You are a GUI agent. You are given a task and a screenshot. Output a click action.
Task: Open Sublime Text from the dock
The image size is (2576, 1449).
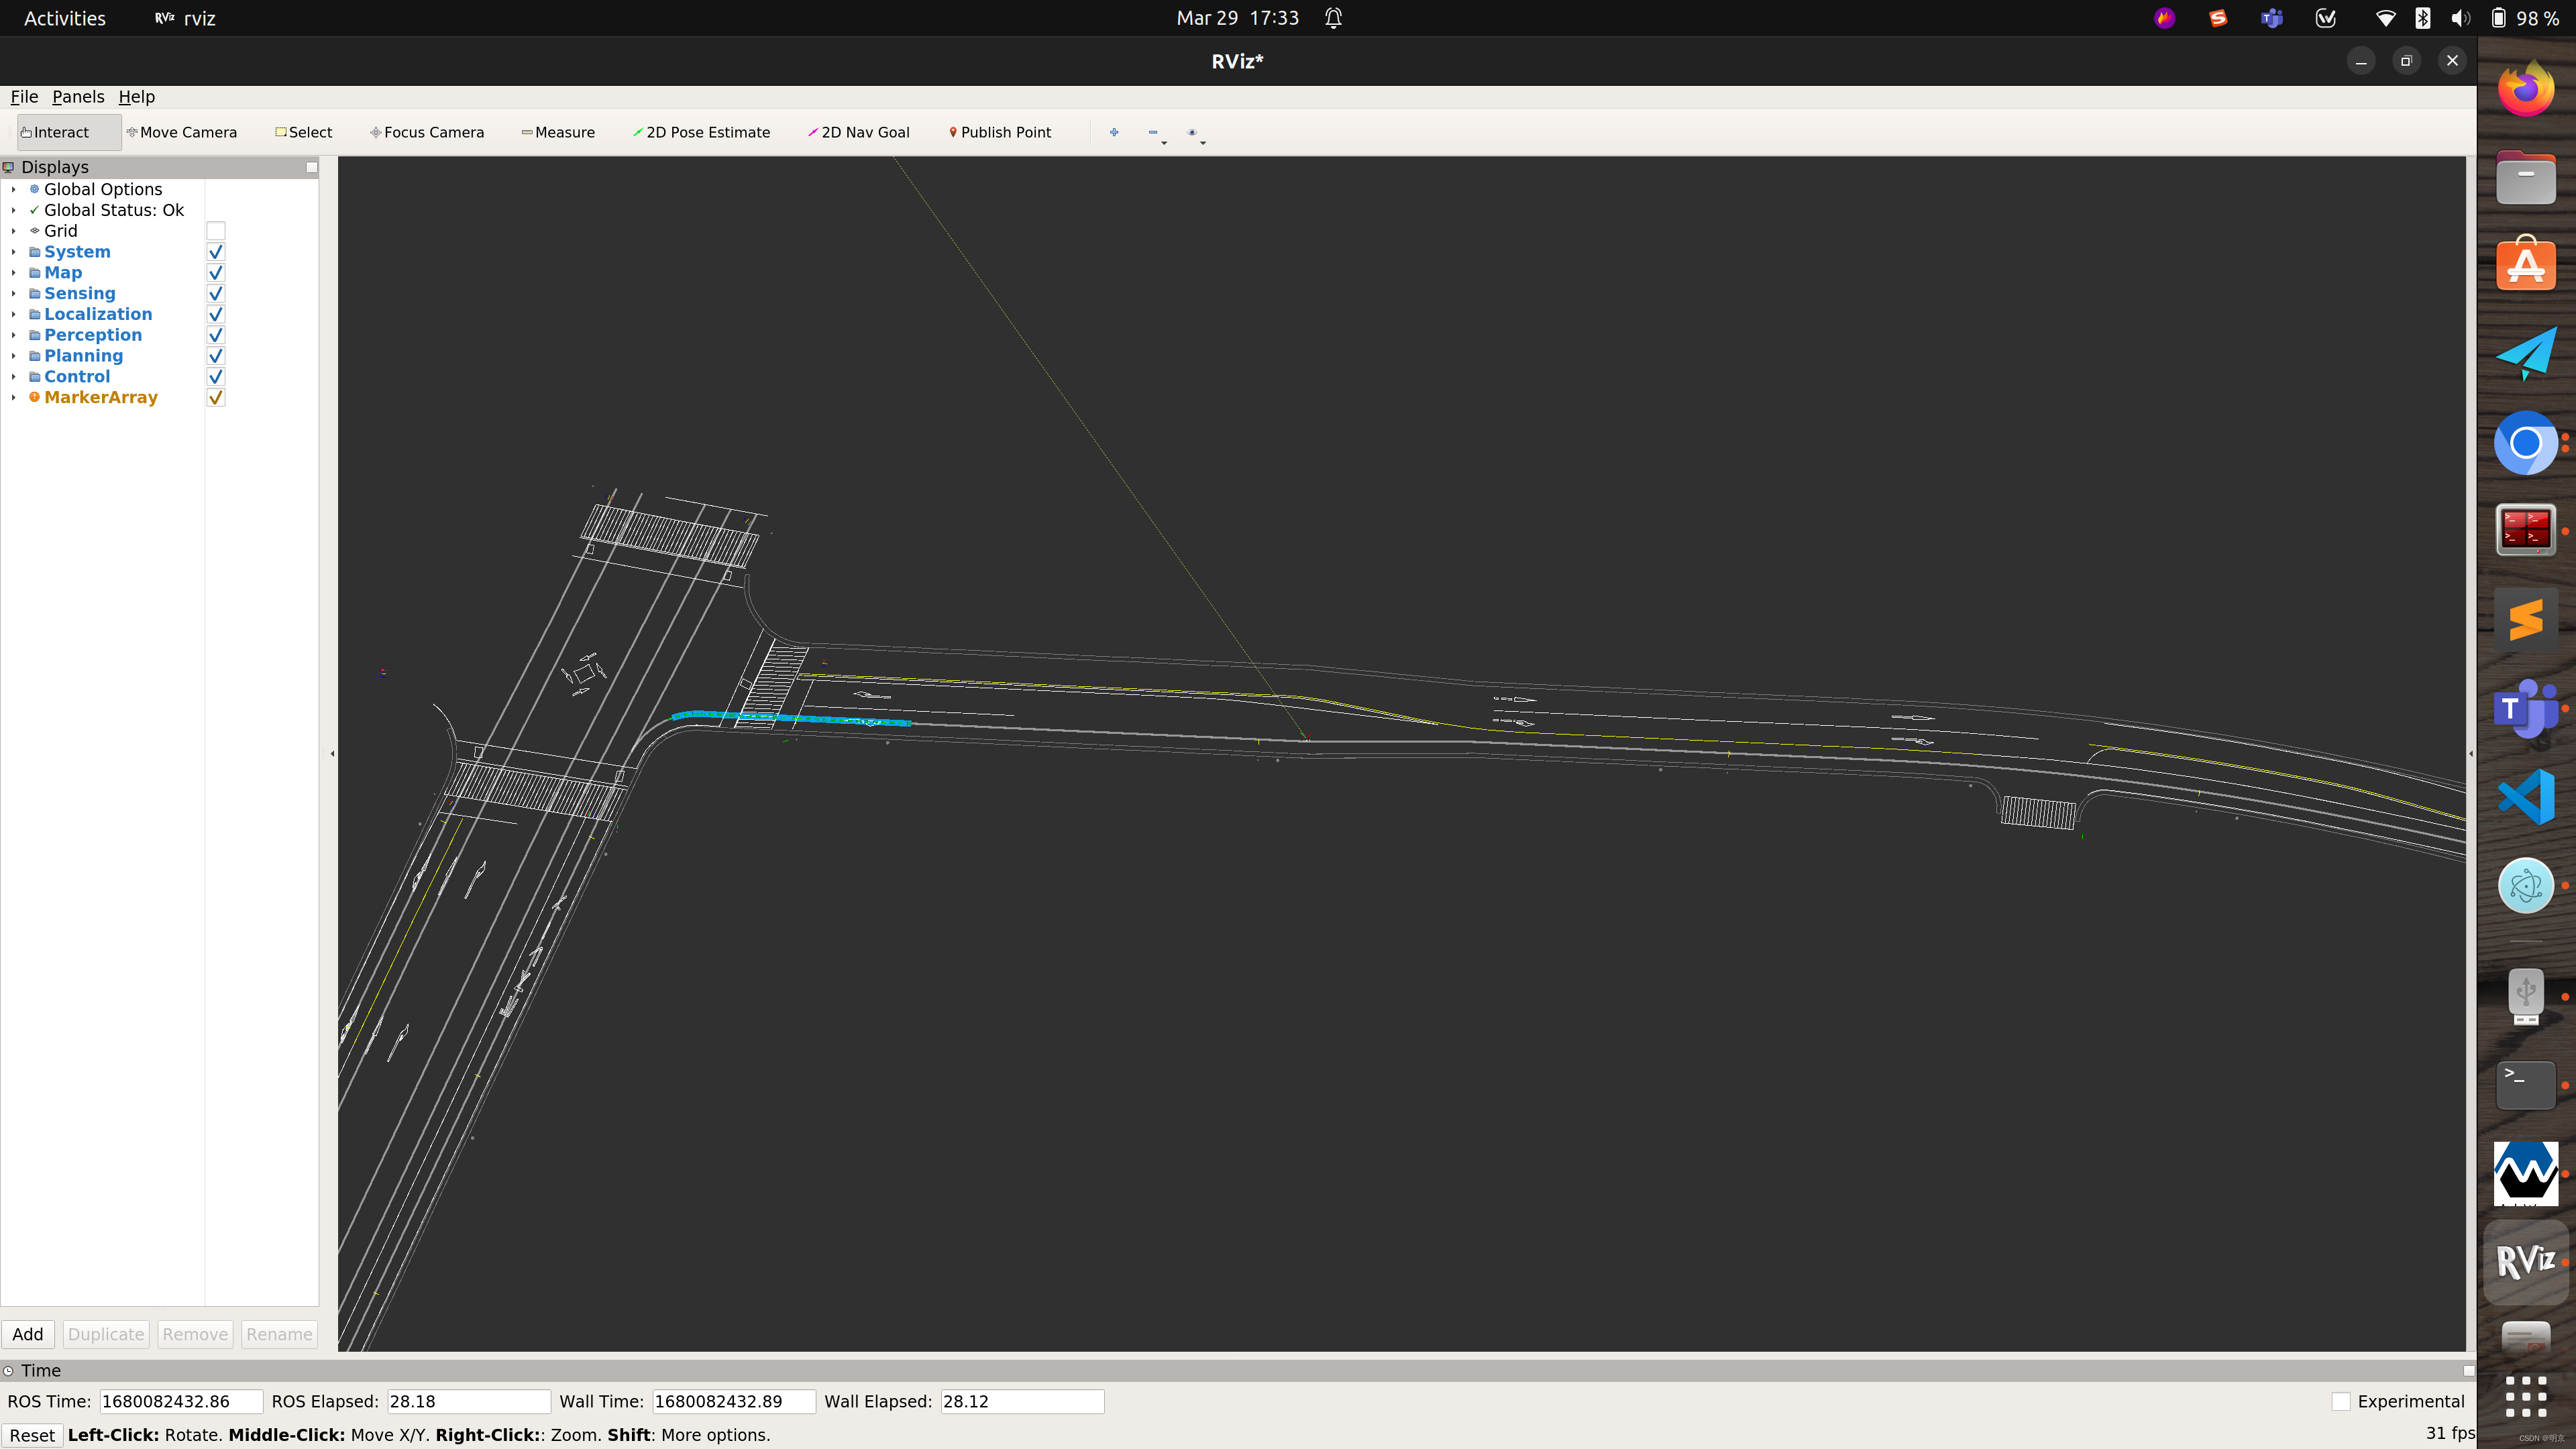[2526, 620]
